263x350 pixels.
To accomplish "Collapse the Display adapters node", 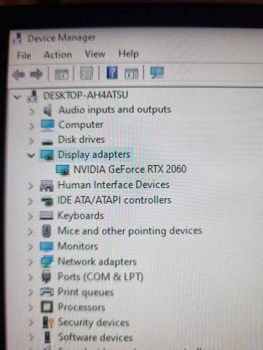I will 32,155.
